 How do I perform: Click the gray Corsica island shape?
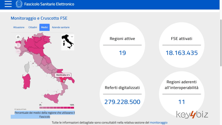(x=27, y=68)
